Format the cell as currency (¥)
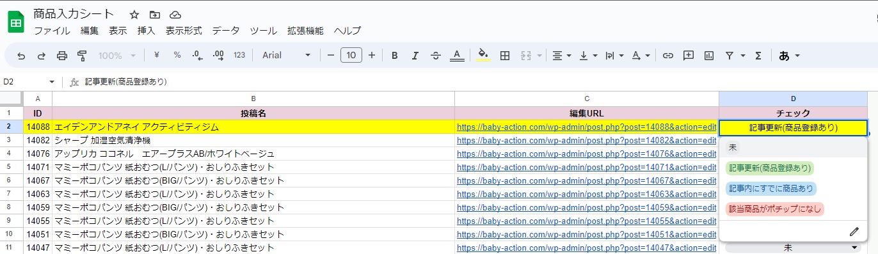 pos(157,56)
